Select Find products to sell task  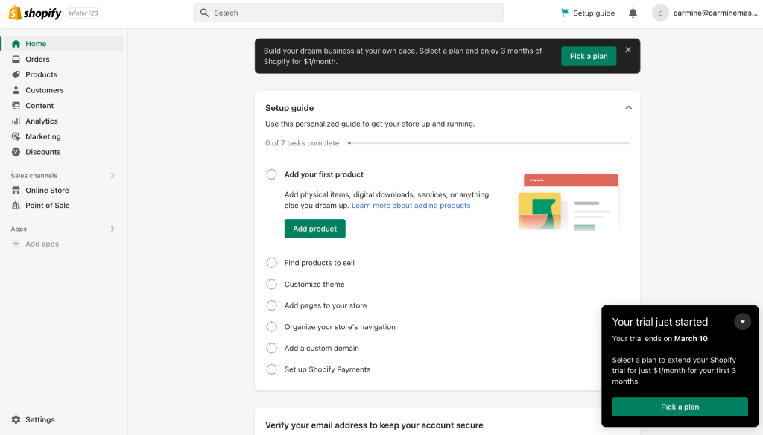coord(319,263)
